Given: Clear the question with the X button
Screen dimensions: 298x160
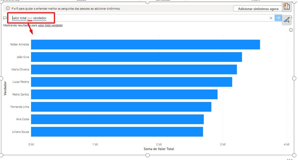Looking at the screenshot, I should pyautogui.click(x=271, y=18).
